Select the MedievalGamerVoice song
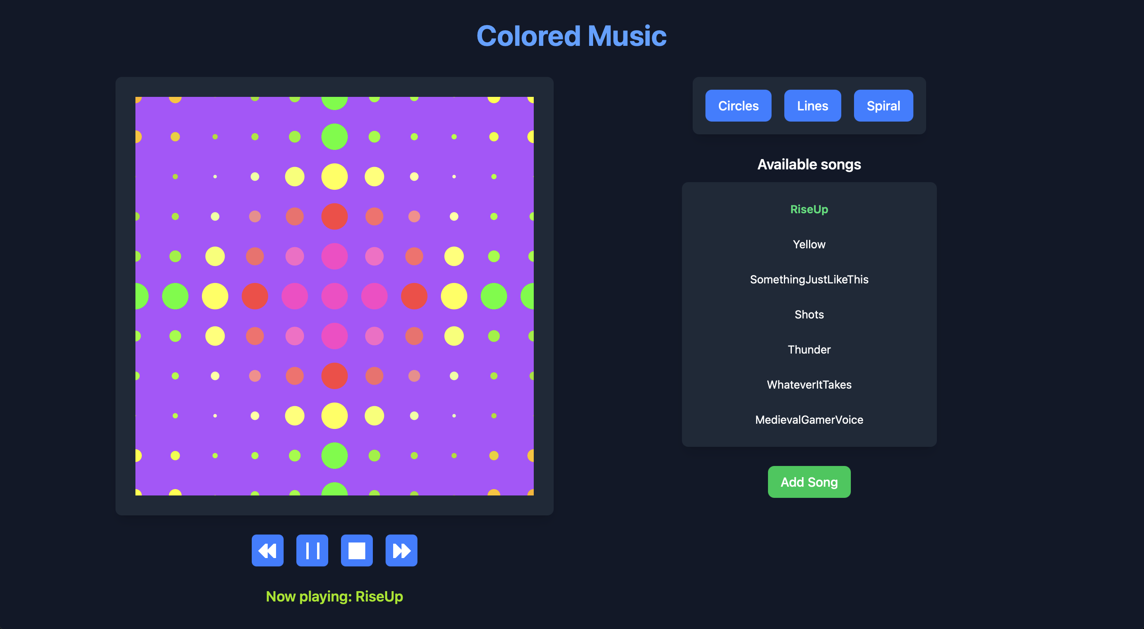 click(x=809, y=420)
